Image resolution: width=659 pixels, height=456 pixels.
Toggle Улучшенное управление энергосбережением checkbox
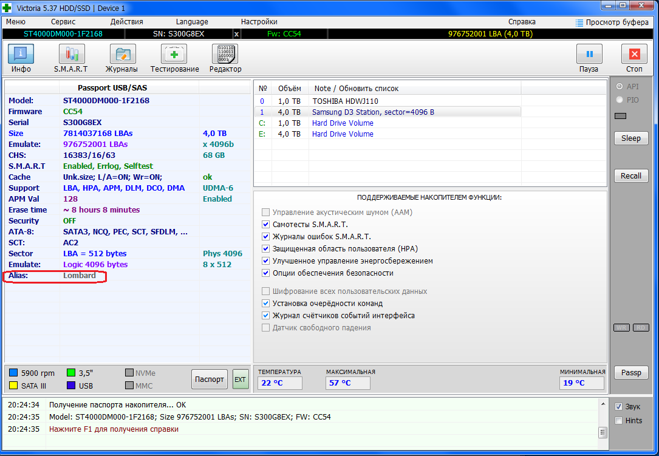(x=265, y=261)
